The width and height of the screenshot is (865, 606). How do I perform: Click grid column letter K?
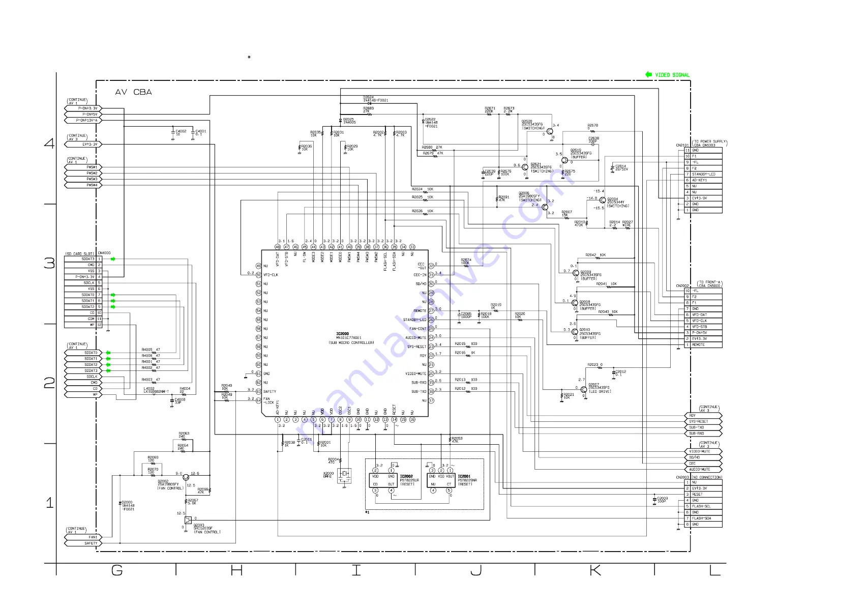click(595, 570)
